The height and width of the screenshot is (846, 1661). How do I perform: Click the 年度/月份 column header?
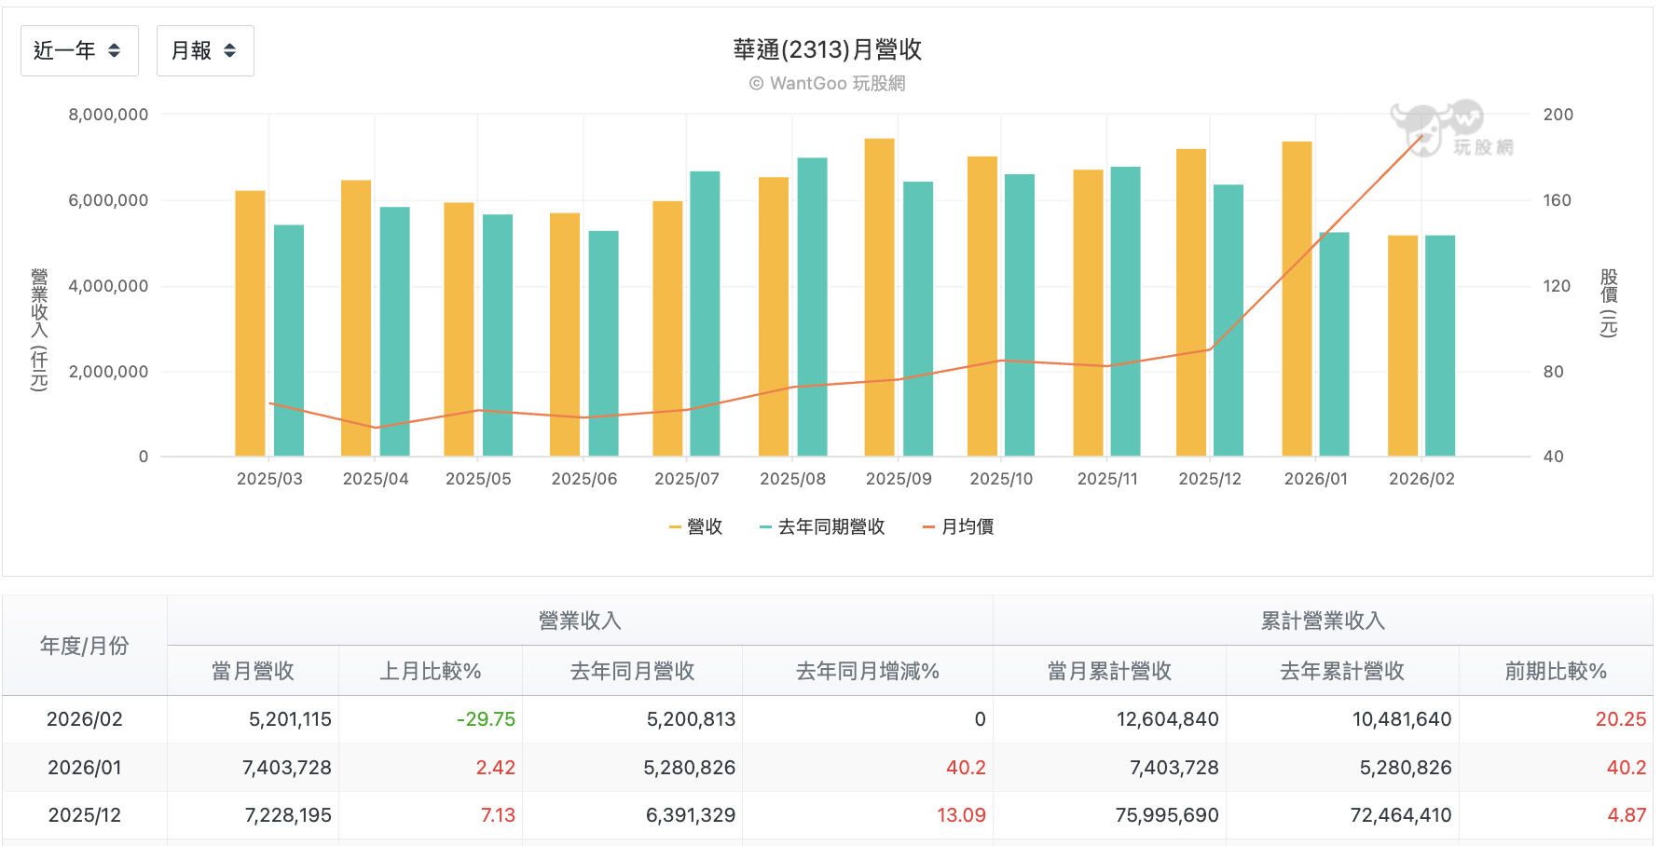pyautogui.click(x=85, y=646)
